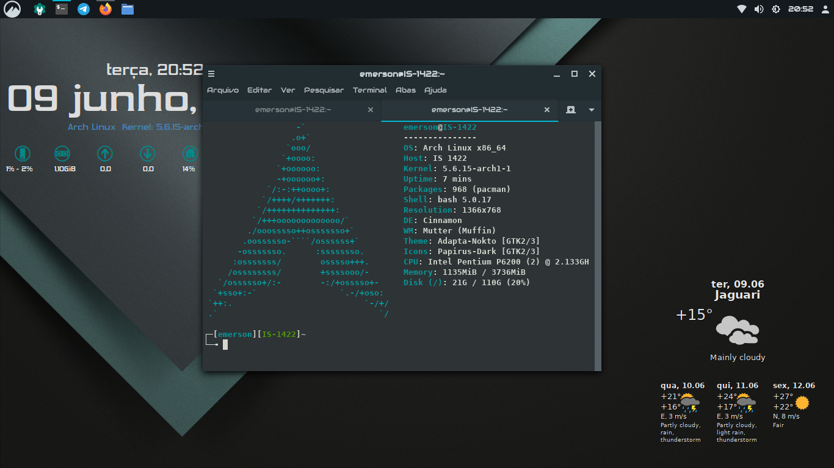Launch Telegram from the top panel
The image size is (834, 468).
coord(84,9)
